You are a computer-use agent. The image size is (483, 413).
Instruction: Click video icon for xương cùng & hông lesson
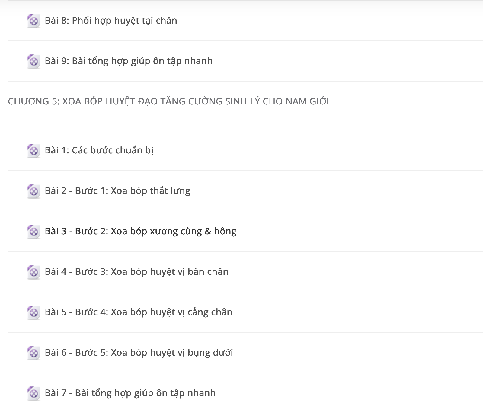[x=34, y=232]
